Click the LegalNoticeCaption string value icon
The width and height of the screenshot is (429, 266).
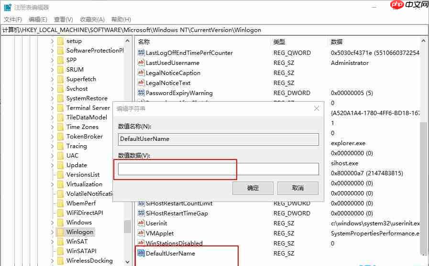point(141,73)
